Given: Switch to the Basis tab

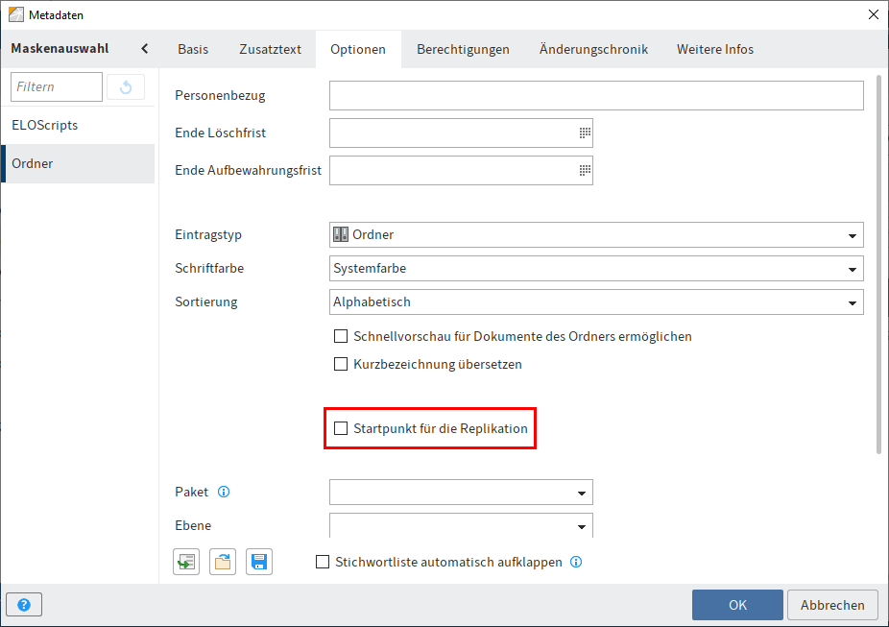Looking at the screenshot, I should click(193, 49).
